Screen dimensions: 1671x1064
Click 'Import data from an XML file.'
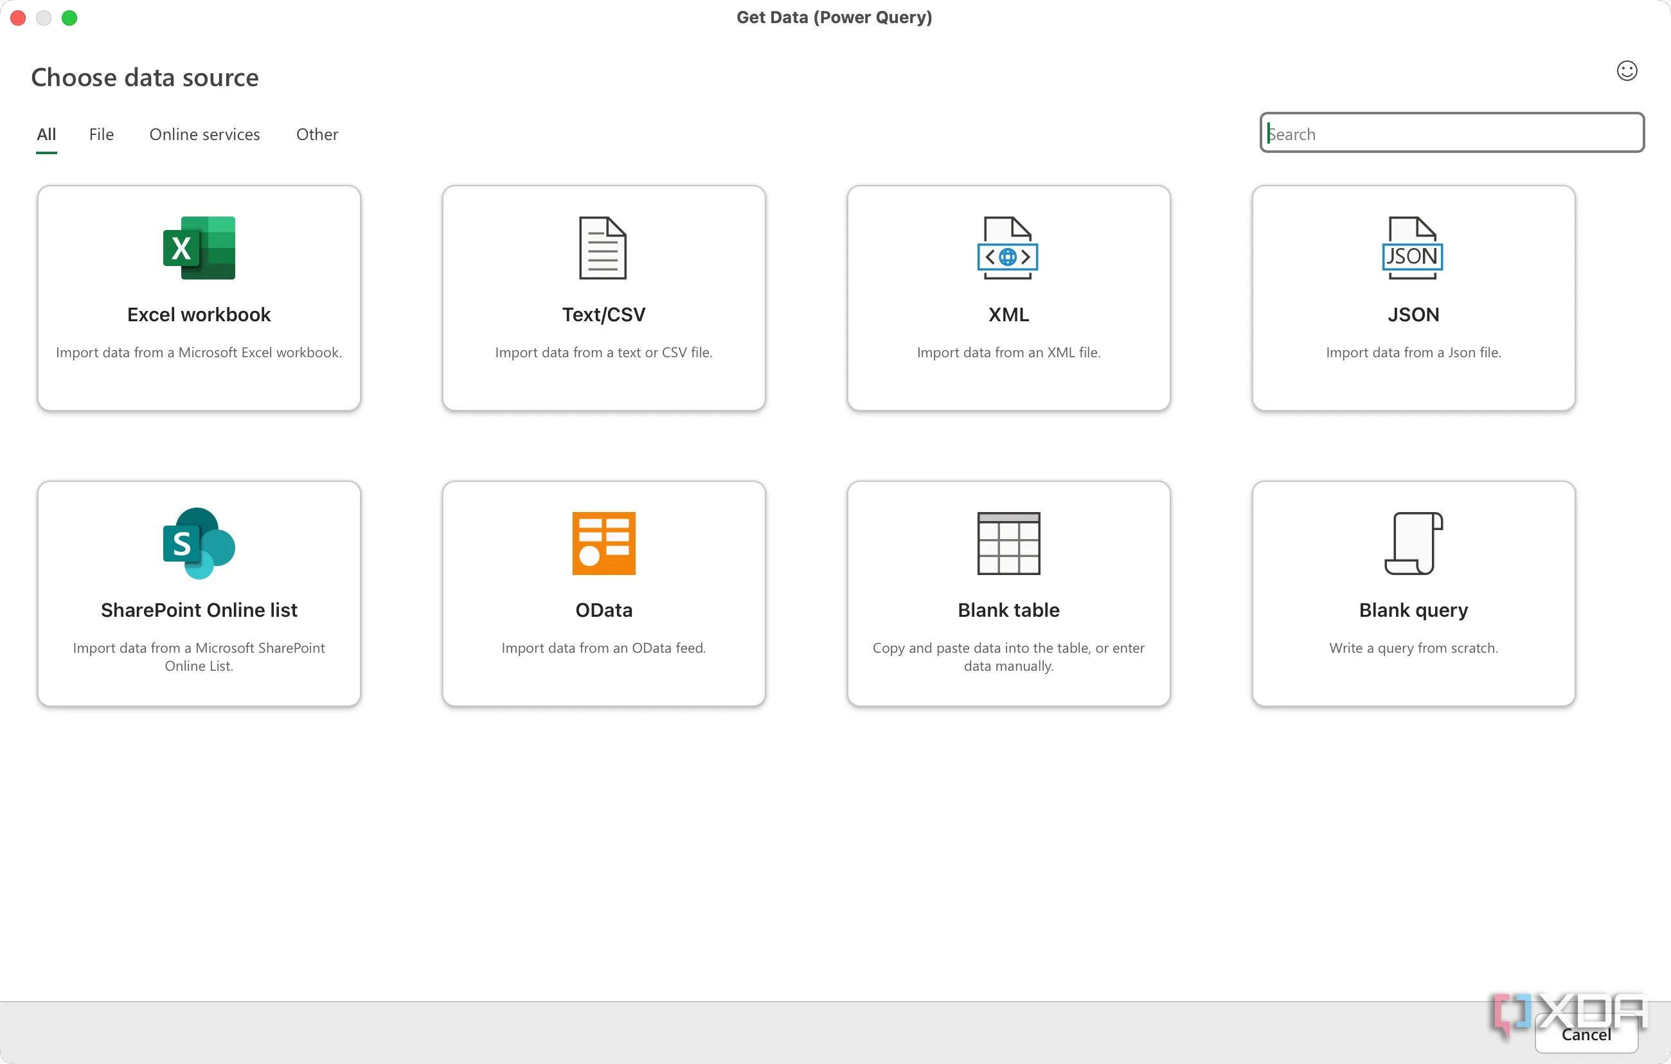1008,352
